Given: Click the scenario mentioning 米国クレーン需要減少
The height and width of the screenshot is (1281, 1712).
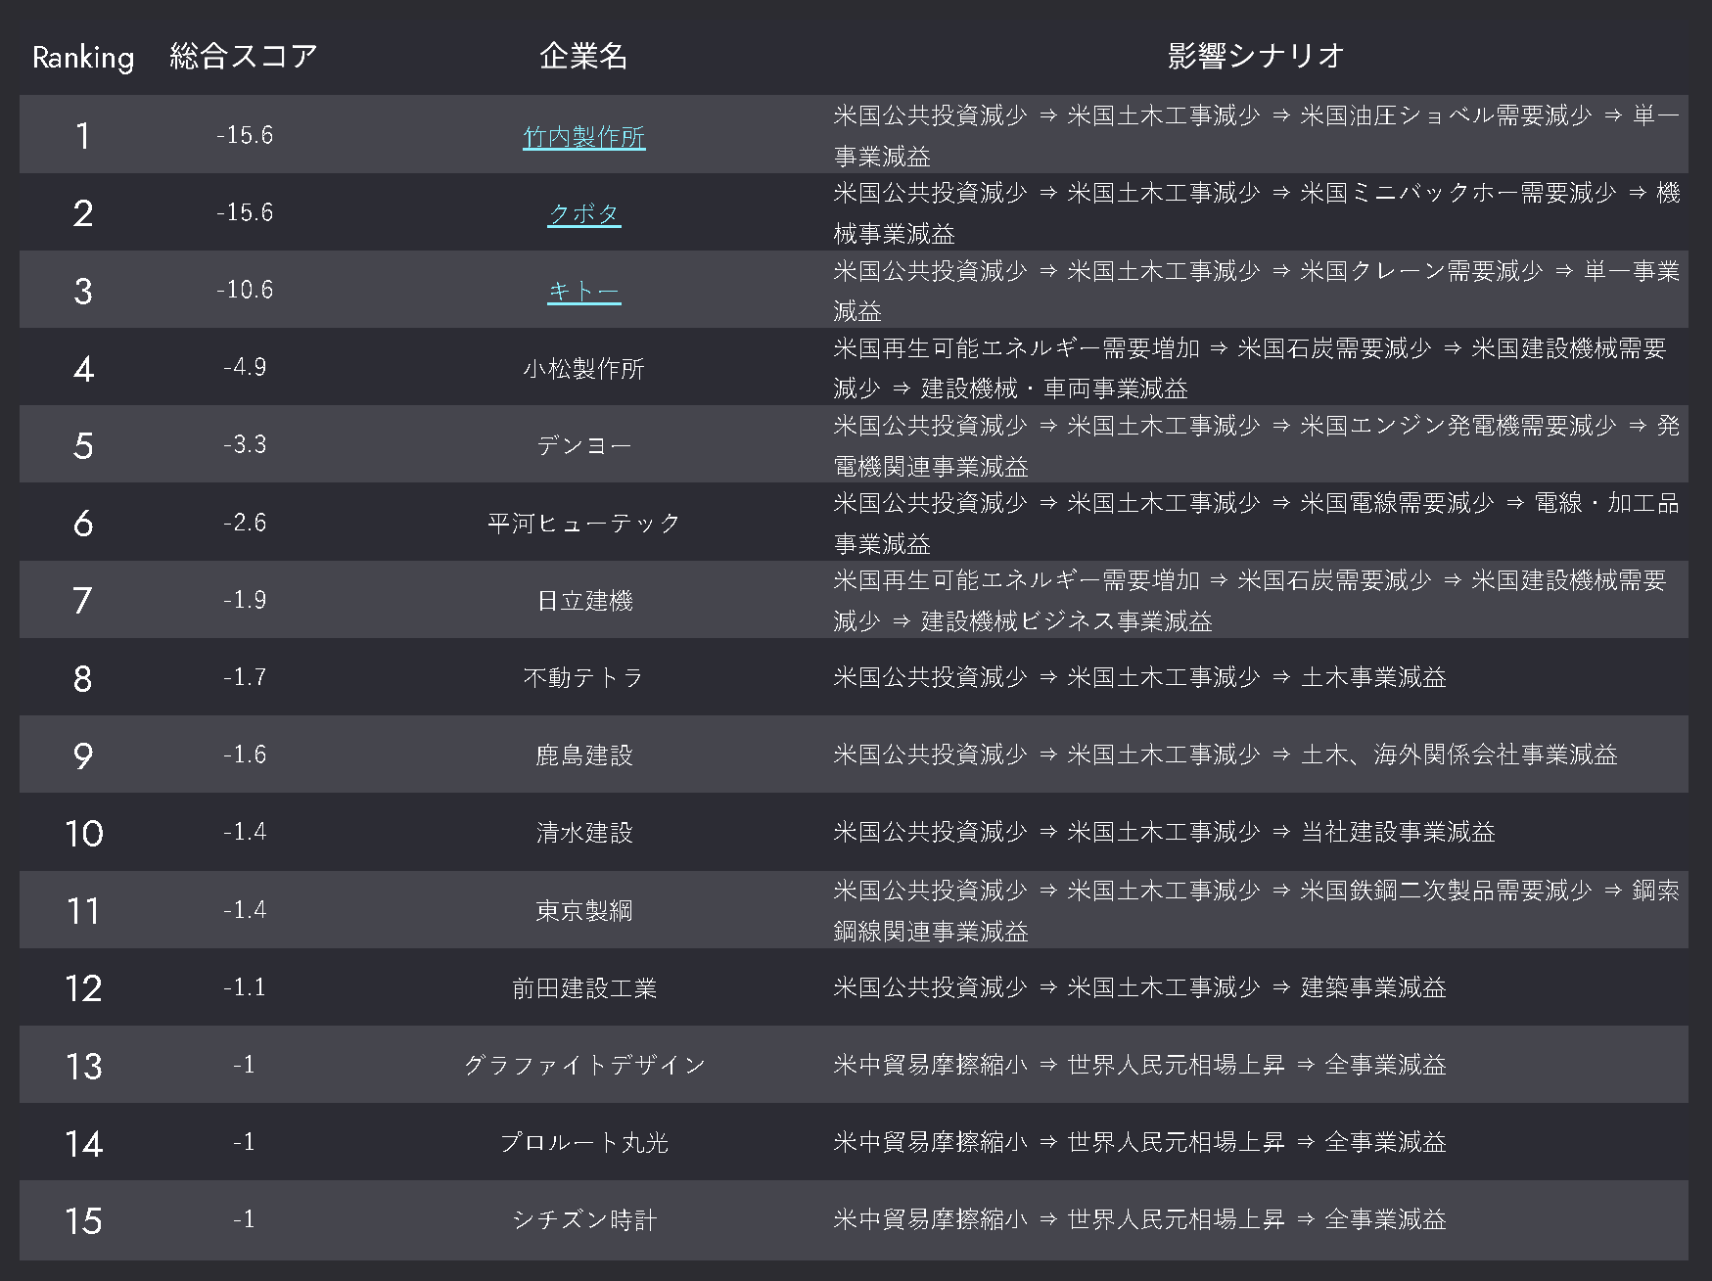Looking at the screenshot, I should coord(1256,290).
